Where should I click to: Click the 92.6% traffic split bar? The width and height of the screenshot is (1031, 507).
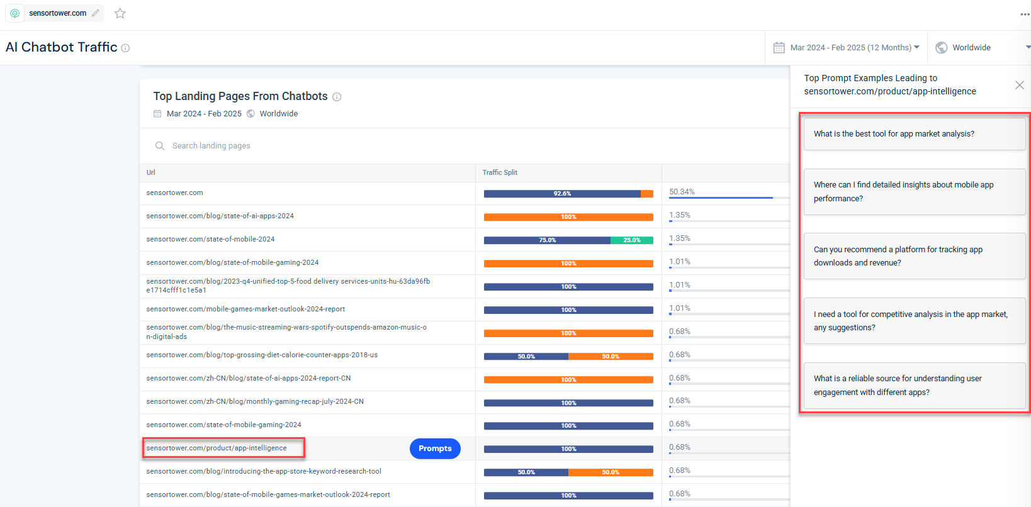click(x=562, y=194)
